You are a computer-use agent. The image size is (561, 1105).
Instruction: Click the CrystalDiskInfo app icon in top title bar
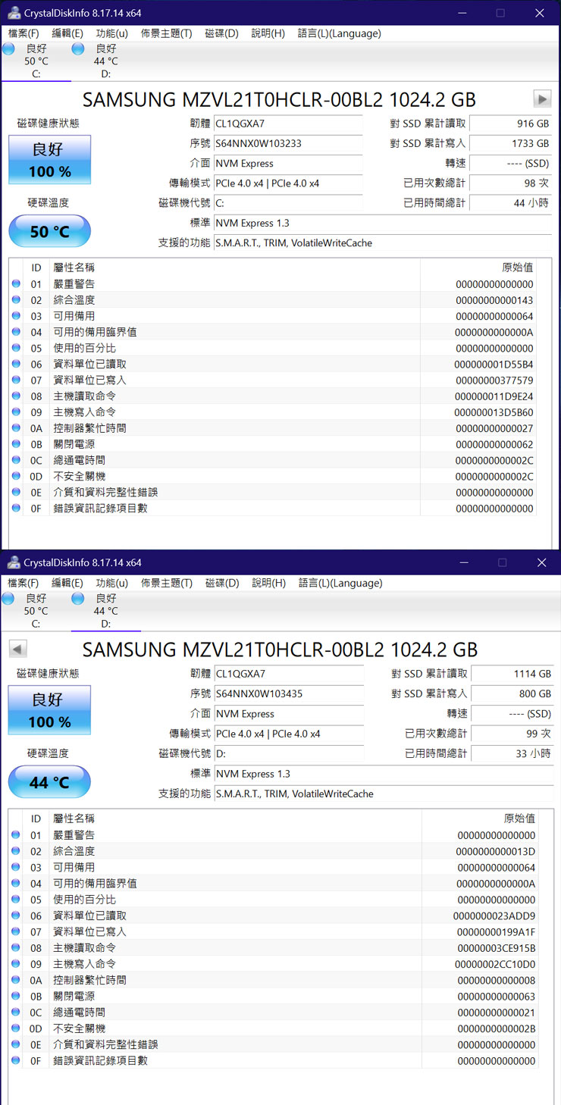point(13,13)
